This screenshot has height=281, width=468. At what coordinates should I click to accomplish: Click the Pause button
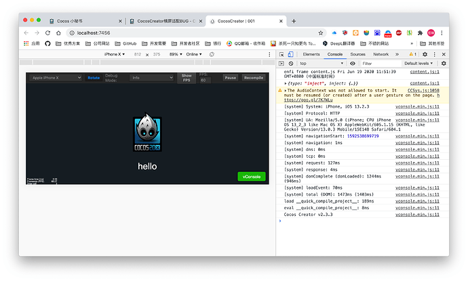[x=231, y=78]
